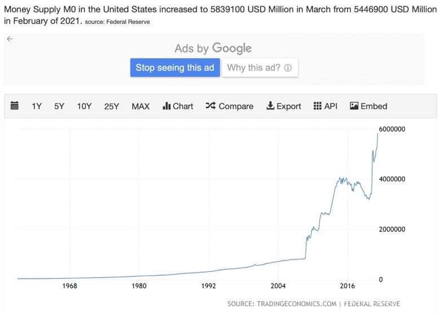Click the API grid icon
Viewport: 440px width, 313px height.
[x=318, y=106]
